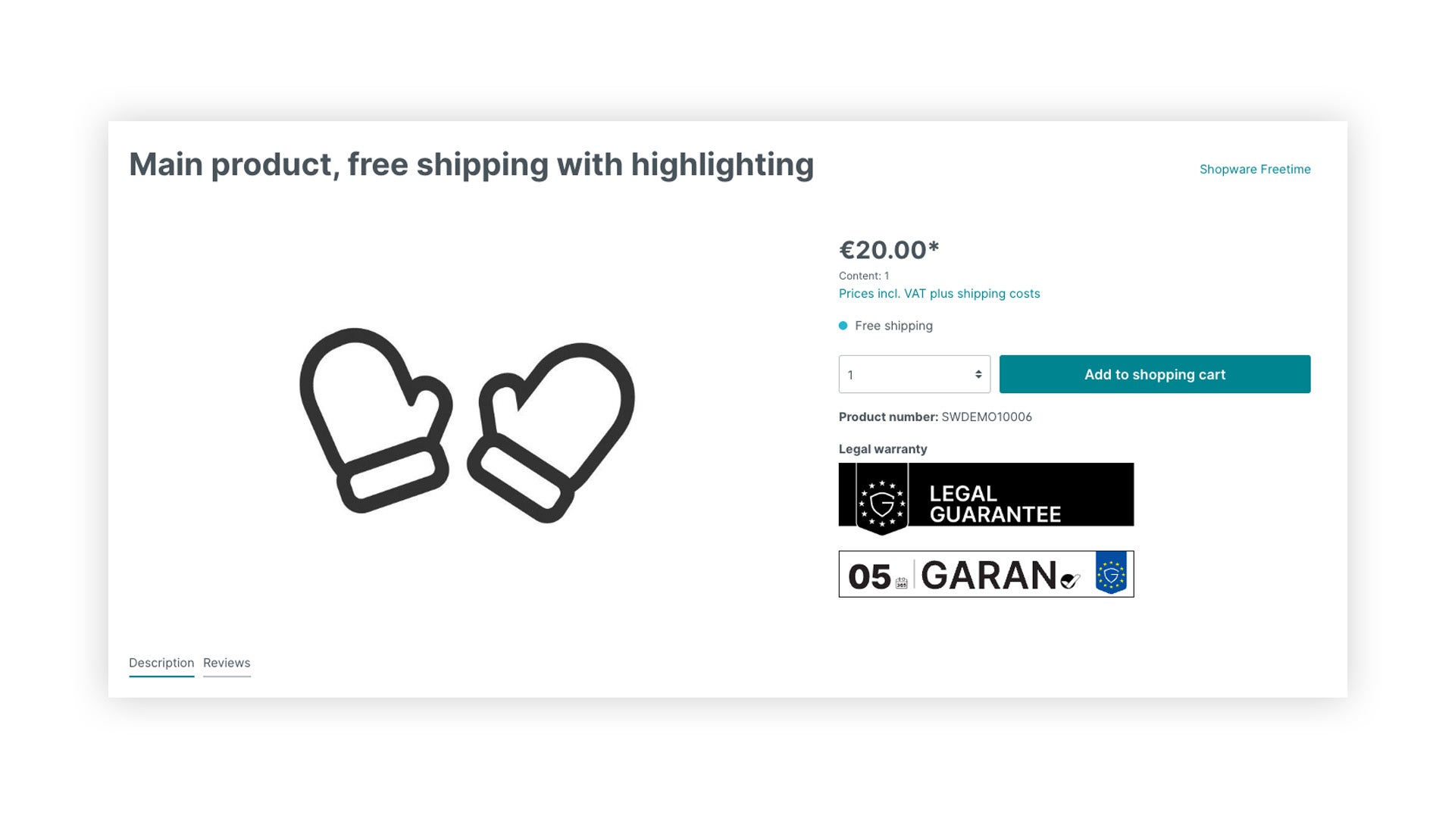Click the product number SWDEMO10006

[x=986, y=417]
